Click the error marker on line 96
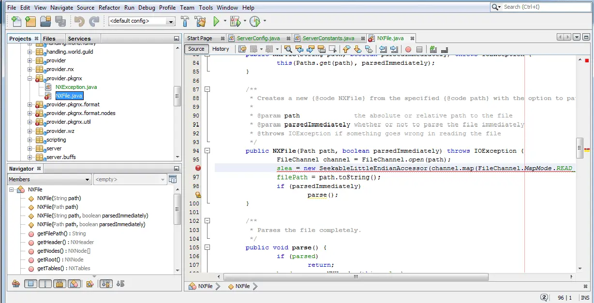The height and width of the screenshot is (303, 594). click(198, 168)
